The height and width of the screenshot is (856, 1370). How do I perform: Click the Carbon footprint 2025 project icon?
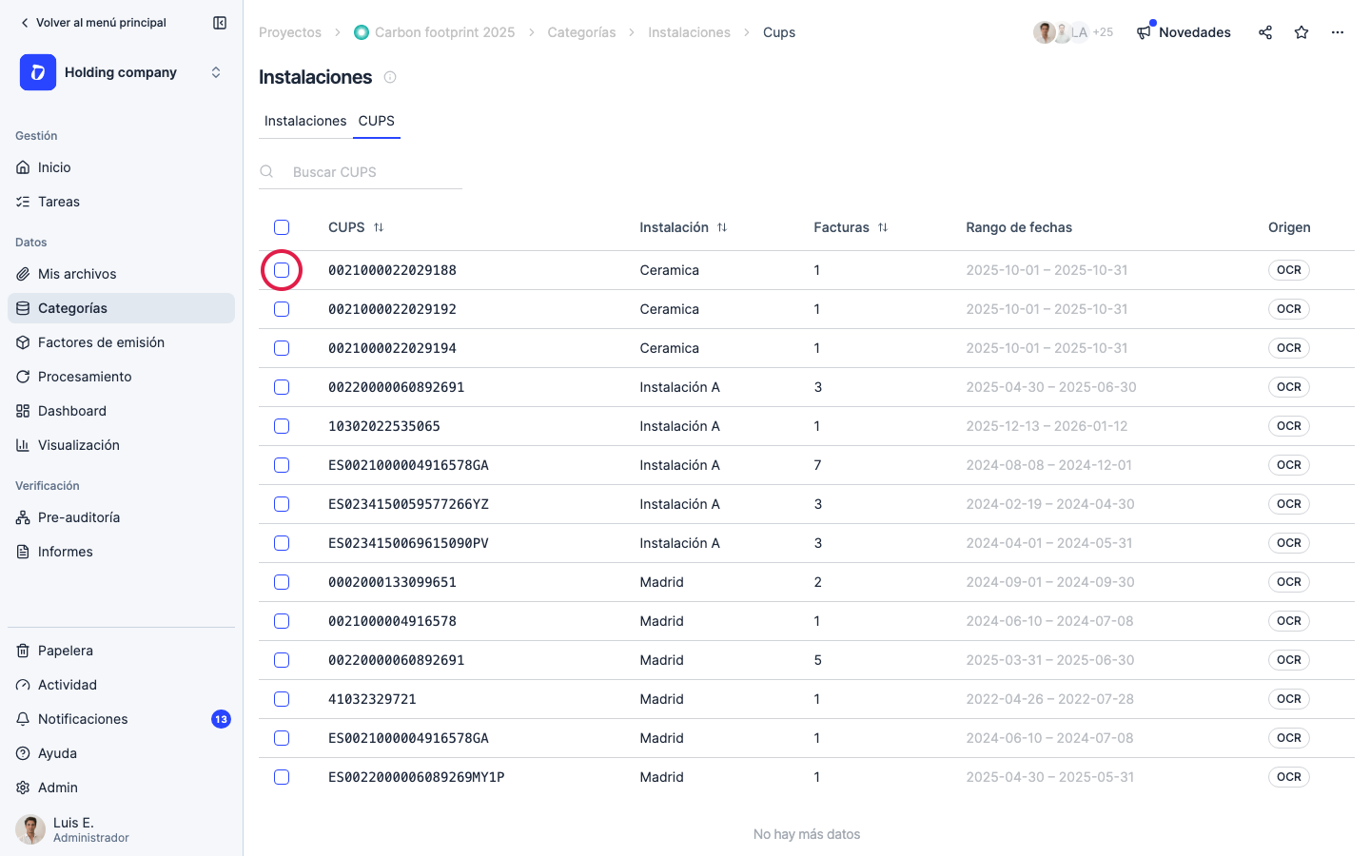pyautogui.click(x=362, y=32)
